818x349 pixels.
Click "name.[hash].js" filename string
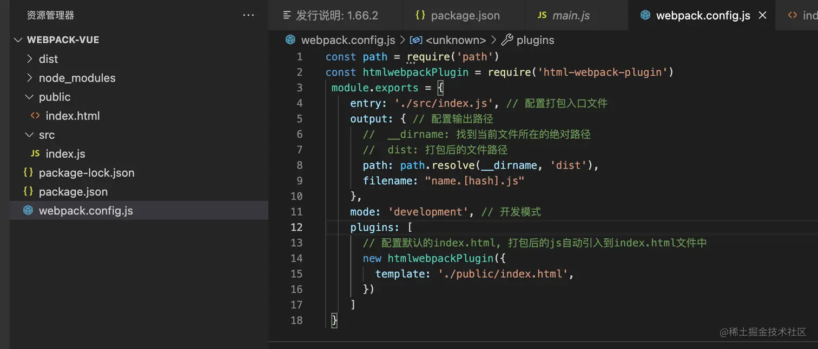coord(474,180)
